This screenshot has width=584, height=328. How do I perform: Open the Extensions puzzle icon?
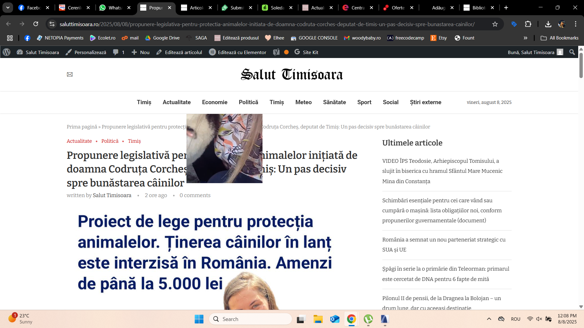[528, 24]
